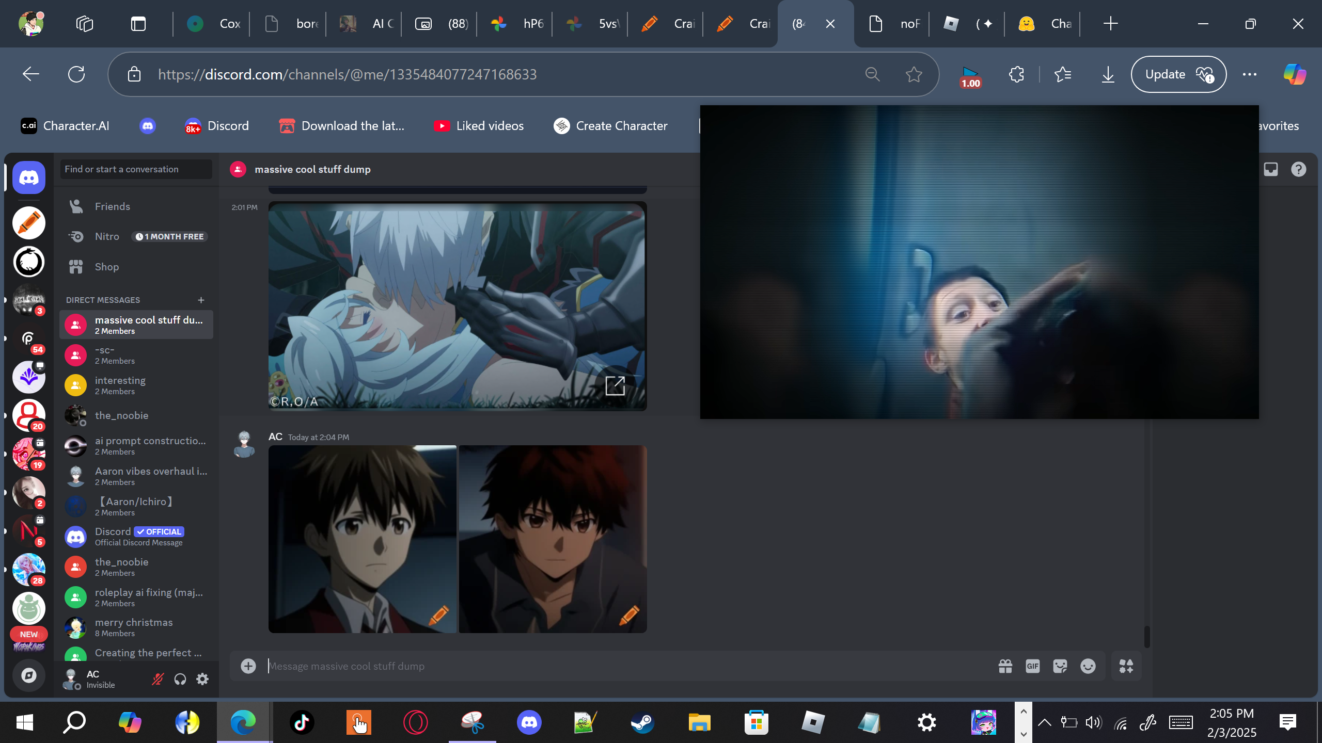1322x743 pixels.
Task: Open Discord direct messages home icon
Action: point(29,177)
